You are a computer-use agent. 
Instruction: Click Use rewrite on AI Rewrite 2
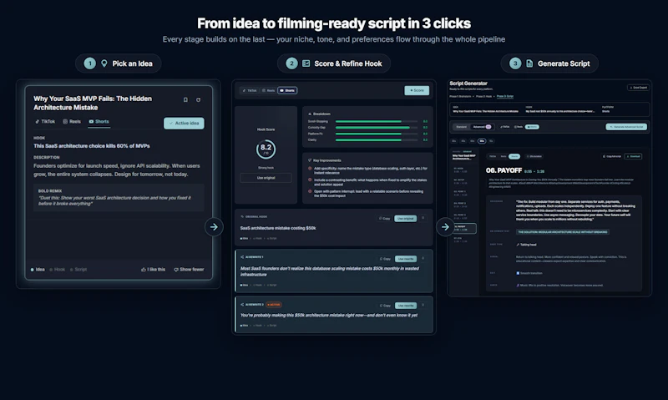[x=406, y=306]
